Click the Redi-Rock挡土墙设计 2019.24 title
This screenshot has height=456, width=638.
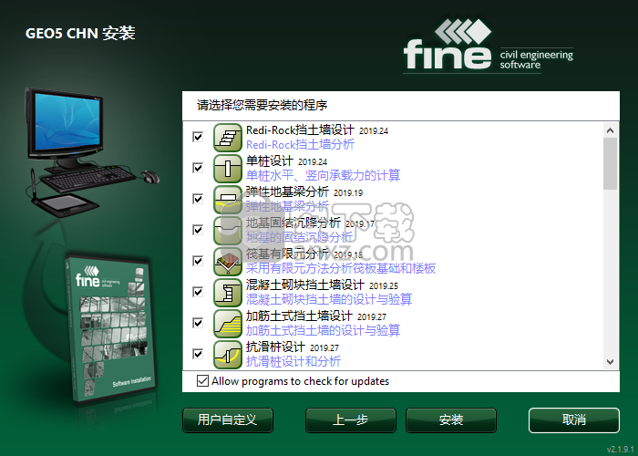(x=317, y=130)
